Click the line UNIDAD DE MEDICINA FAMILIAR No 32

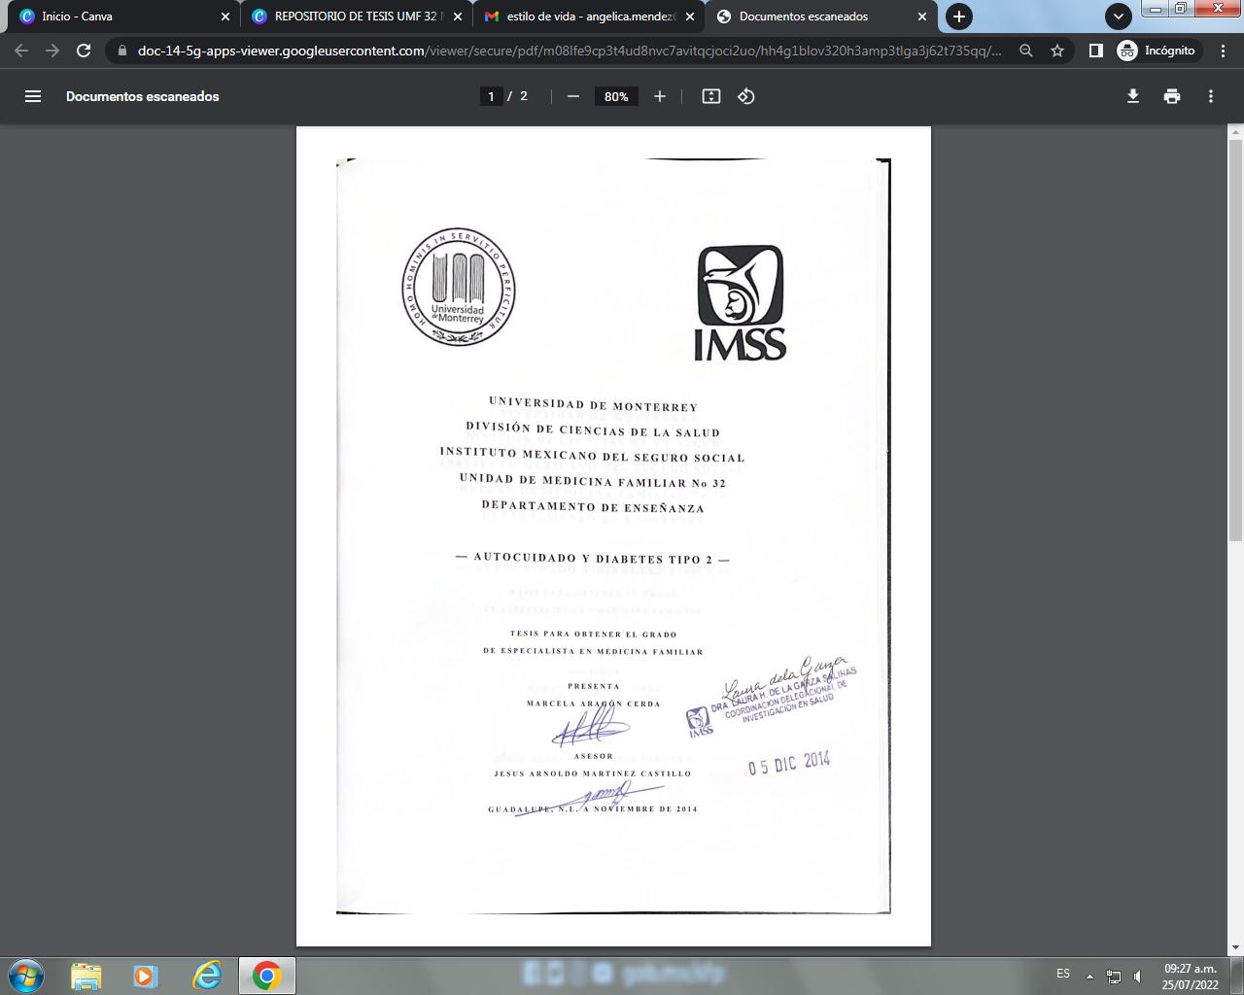pyautogui.click(x=593, y=481)
